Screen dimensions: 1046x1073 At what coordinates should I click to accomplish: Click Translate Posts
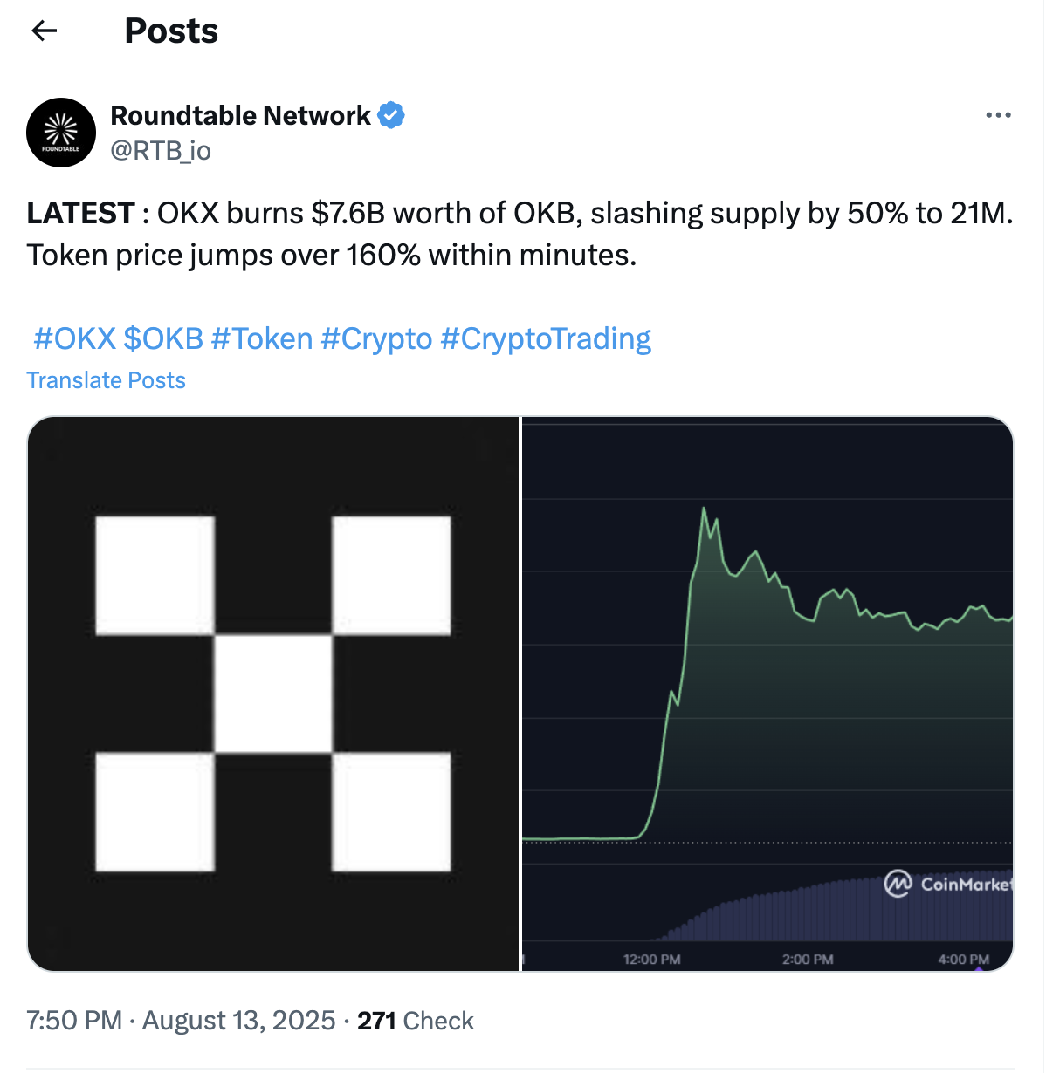[x=106, y=380]
